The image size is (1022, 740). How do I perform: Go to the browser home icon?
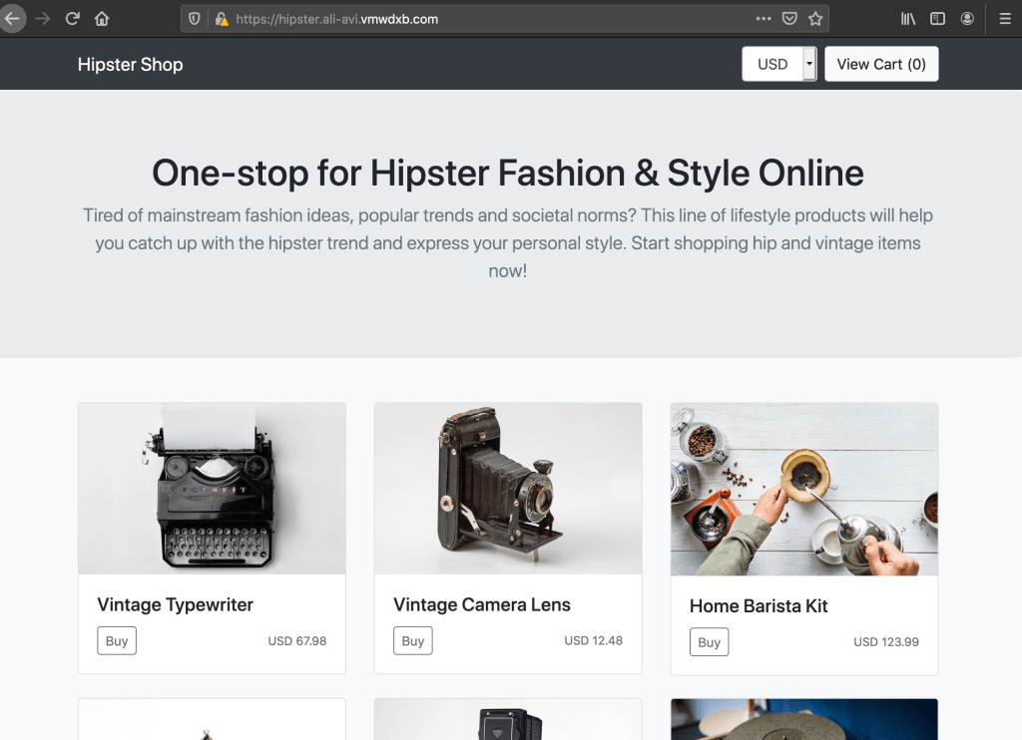[101, 18]
